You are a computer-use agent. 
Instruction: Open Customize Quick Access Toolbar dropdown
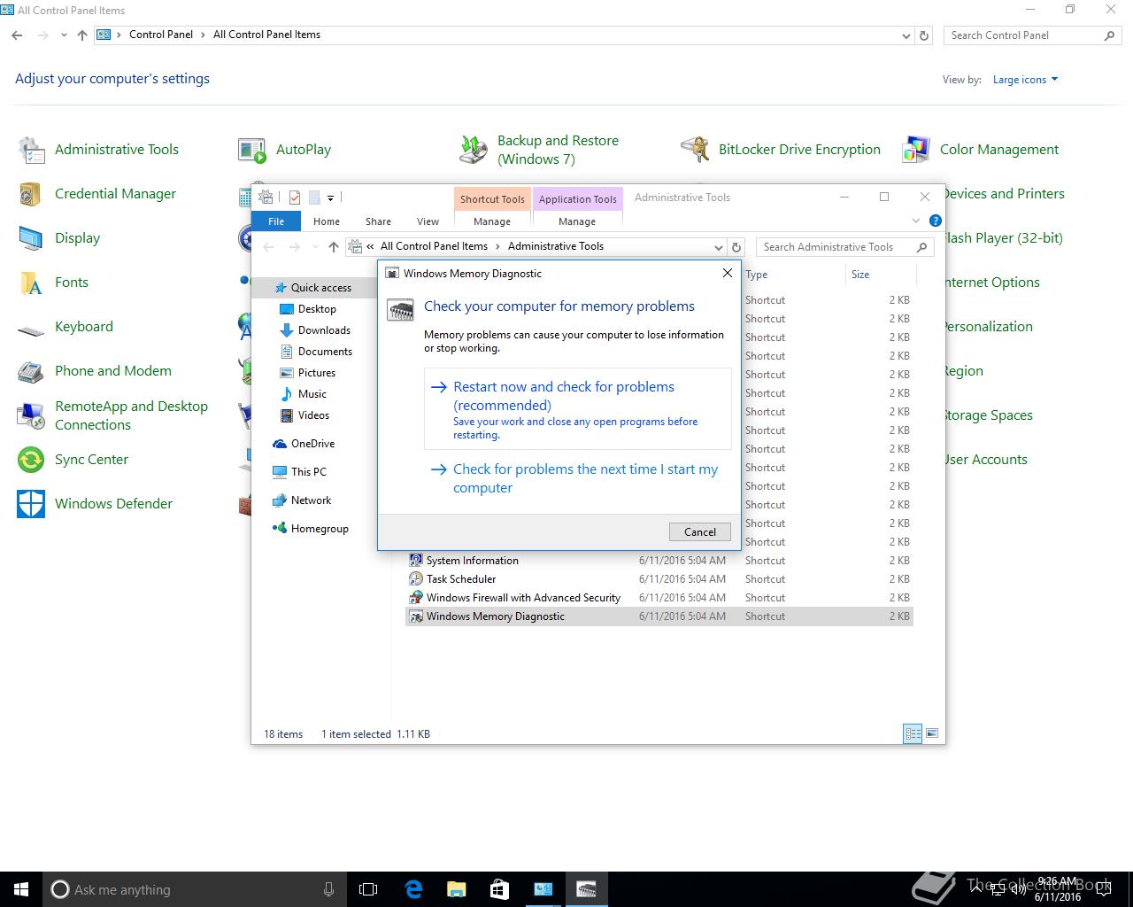tap(330, 198)
